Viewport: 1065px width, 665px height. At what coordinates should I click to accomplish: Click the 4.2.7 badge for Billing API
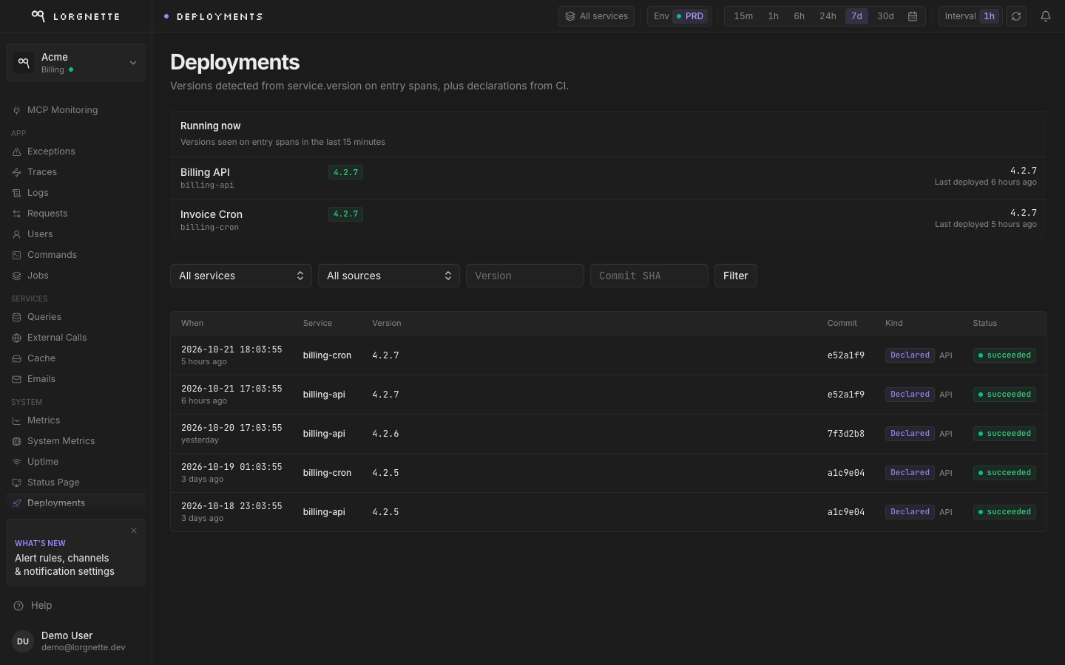(x=345, y=172)
